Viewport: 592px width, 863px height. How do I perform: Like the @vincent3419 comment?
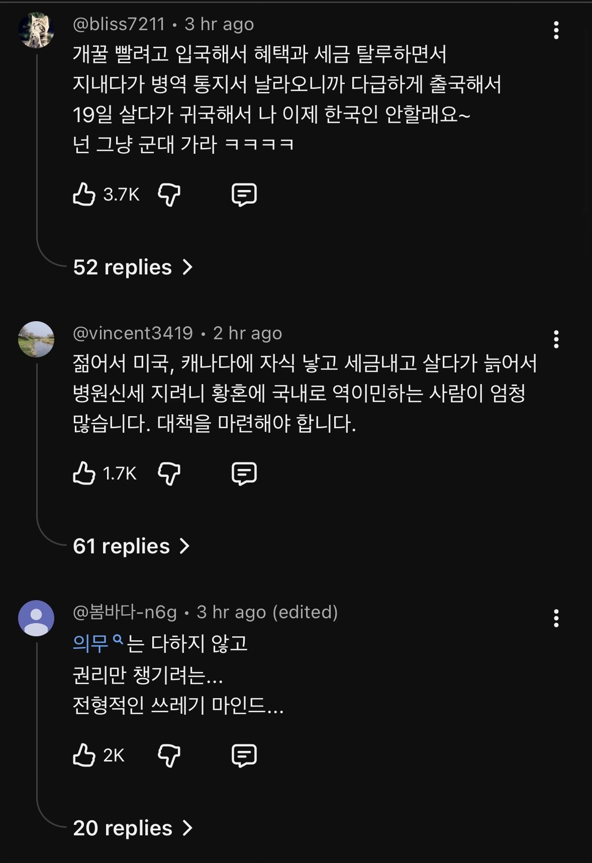pos(84,473)
